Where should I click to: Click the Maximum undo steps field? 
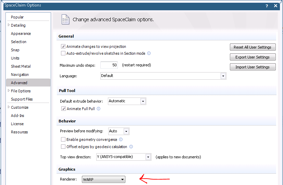(x=109, y=65)
